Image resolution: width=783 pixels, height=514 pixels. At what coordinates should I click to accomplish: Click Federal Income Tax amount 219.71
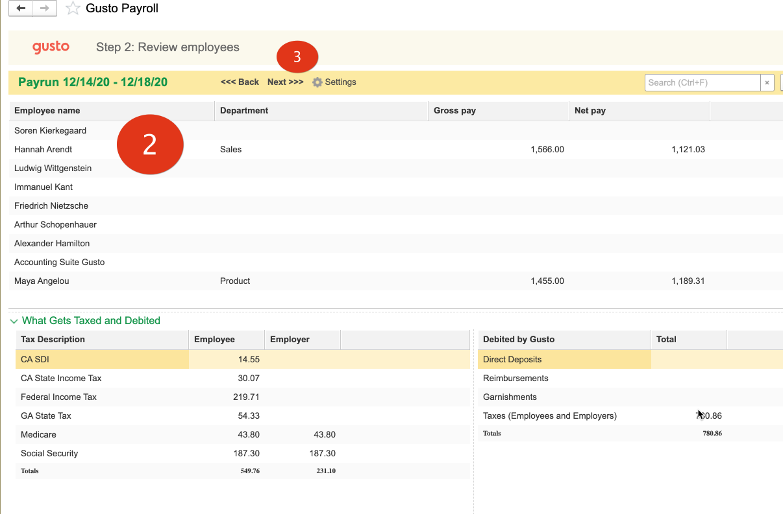coord(246,397)
